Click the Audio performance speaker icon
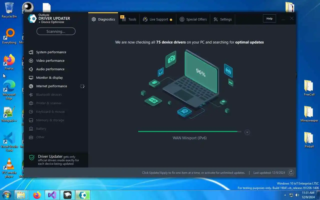The height and width of the screenshot is (200, 320). click(31, 69)
